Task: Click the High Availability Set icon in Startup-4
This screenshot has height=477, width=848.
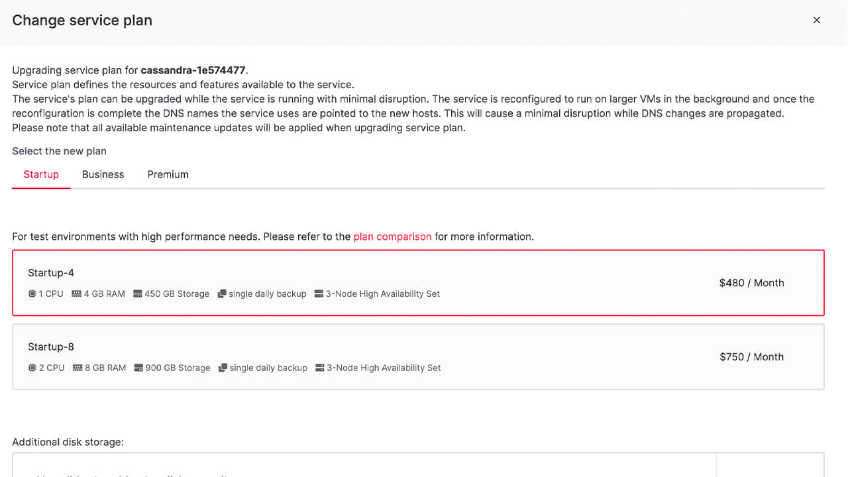Action: tap(319, 293)
